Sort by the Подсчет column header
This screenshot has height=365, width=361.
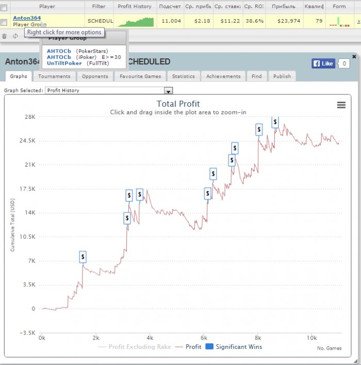coord(170,7)
